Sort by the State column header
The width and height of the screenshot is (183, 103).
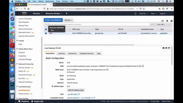(x=97, y=29)
